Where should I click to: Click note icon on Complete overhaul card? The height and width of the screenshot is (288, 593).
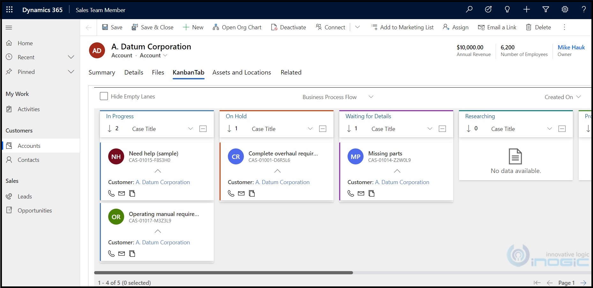tap(252, 193)
